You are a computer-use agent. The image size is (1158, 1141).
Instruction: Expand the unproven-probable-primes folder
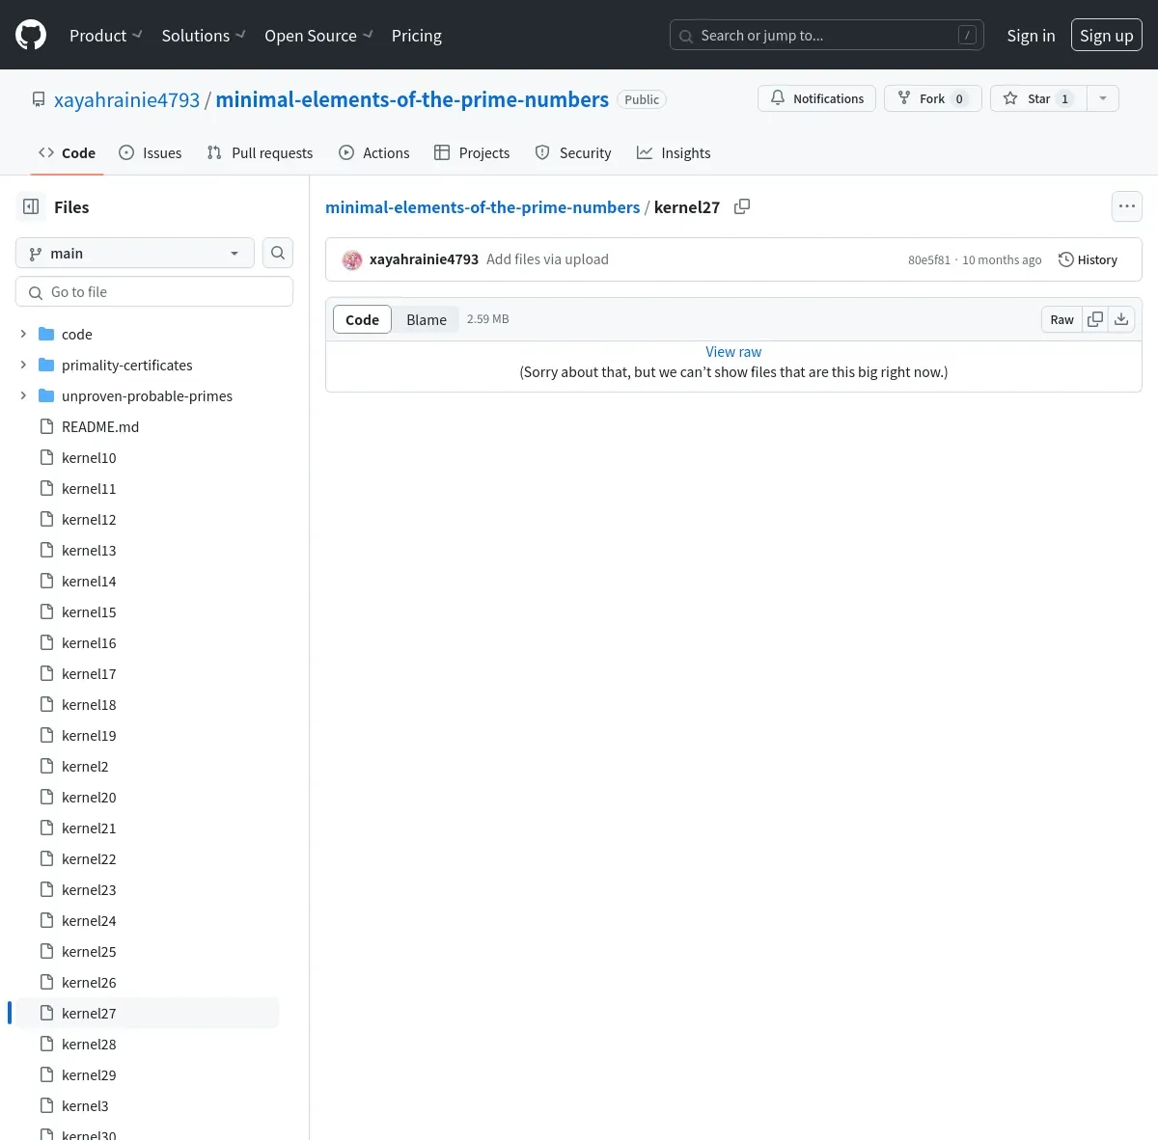[23, 395]
